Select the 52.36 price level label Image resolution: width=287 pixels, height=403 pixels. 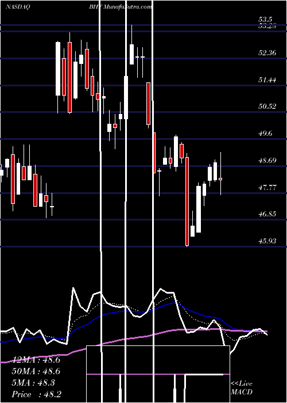click(x=267, y=53)
